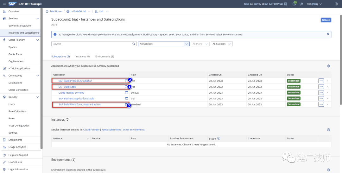
Task: Switch to the Environments (1) tab
Action: 105,57
